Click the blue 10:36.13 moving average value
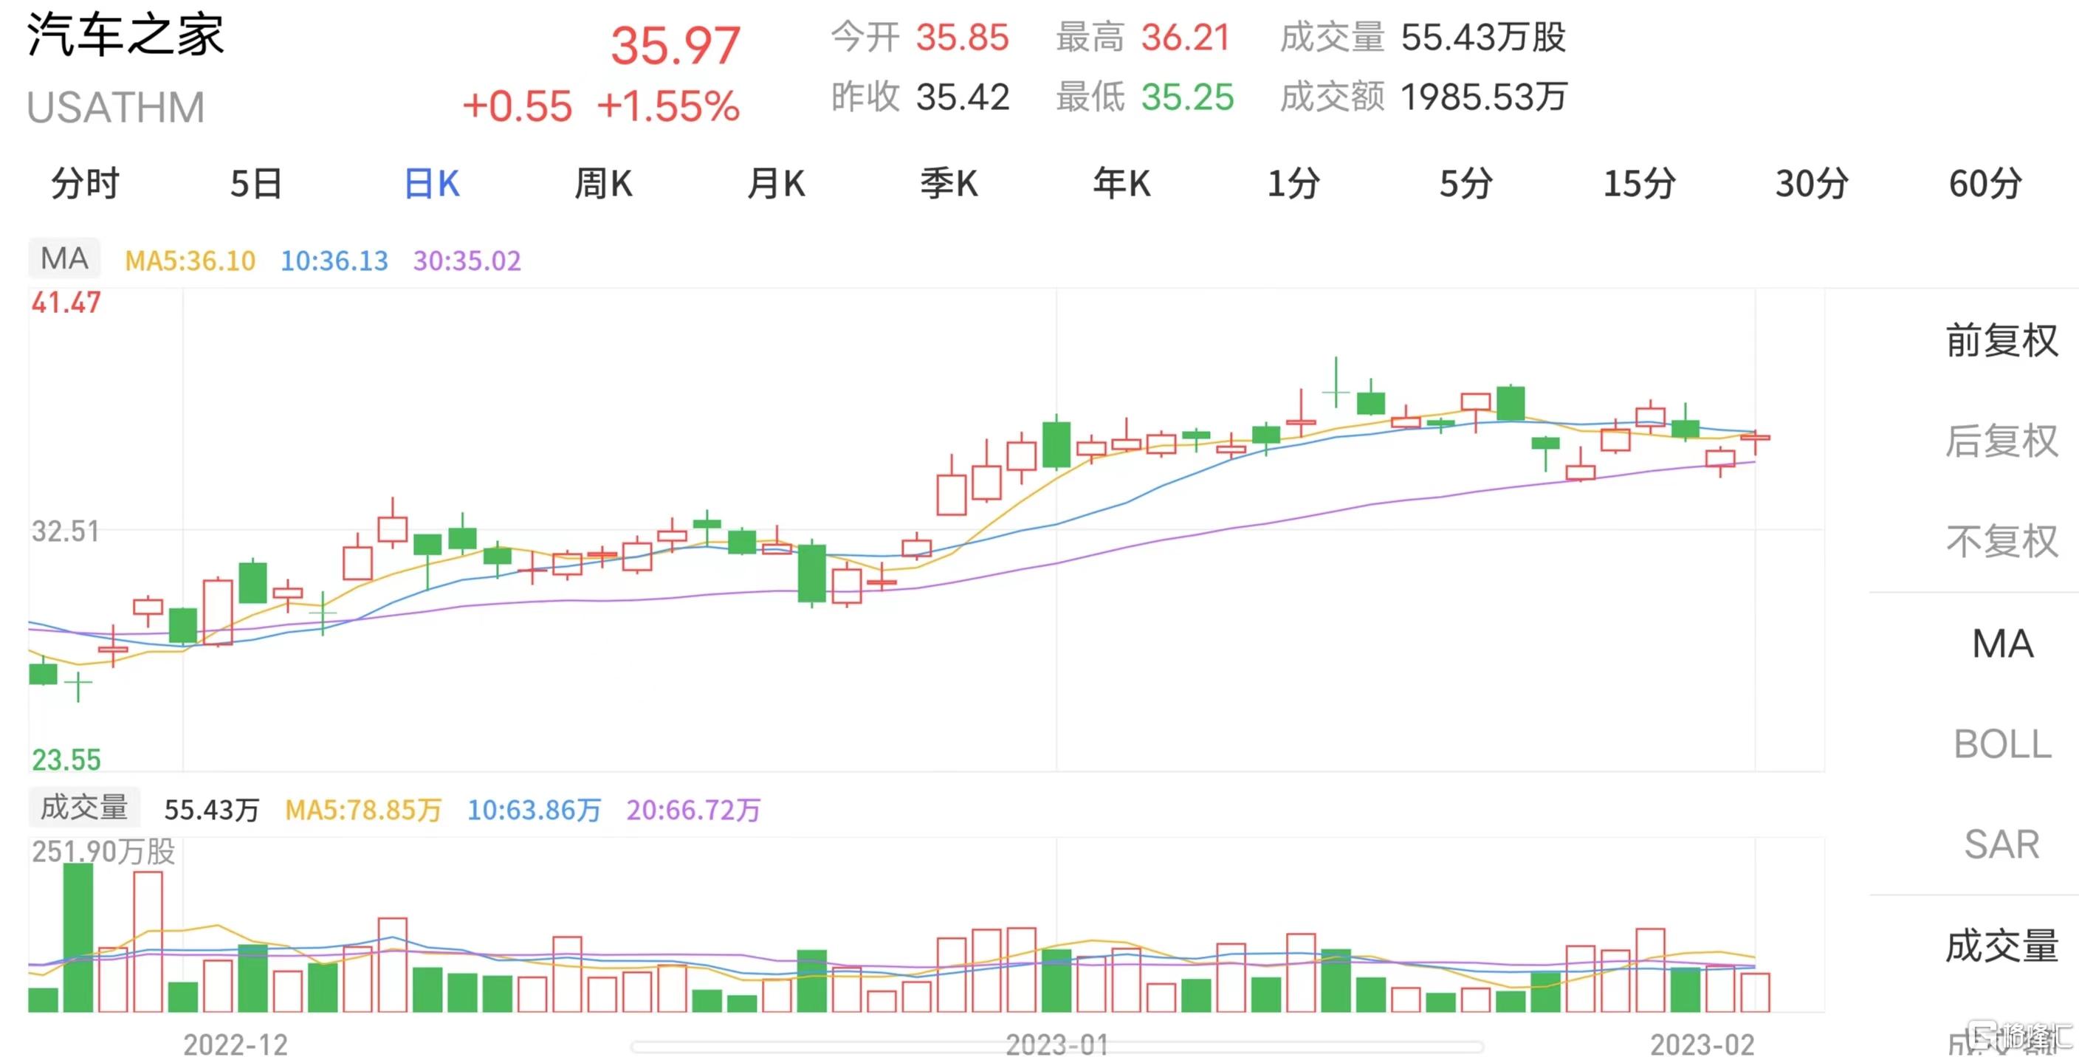Viewport: 2079px width, 1057px height. coord(334,261)
